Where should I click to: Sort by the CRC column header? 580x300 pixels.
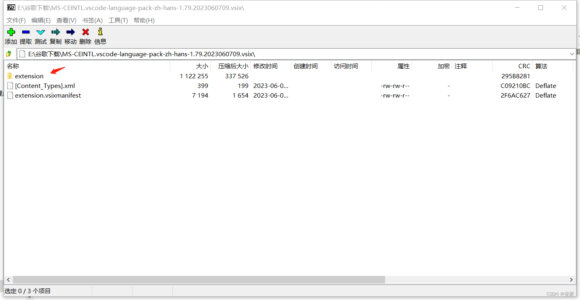[x=512, y=66]
